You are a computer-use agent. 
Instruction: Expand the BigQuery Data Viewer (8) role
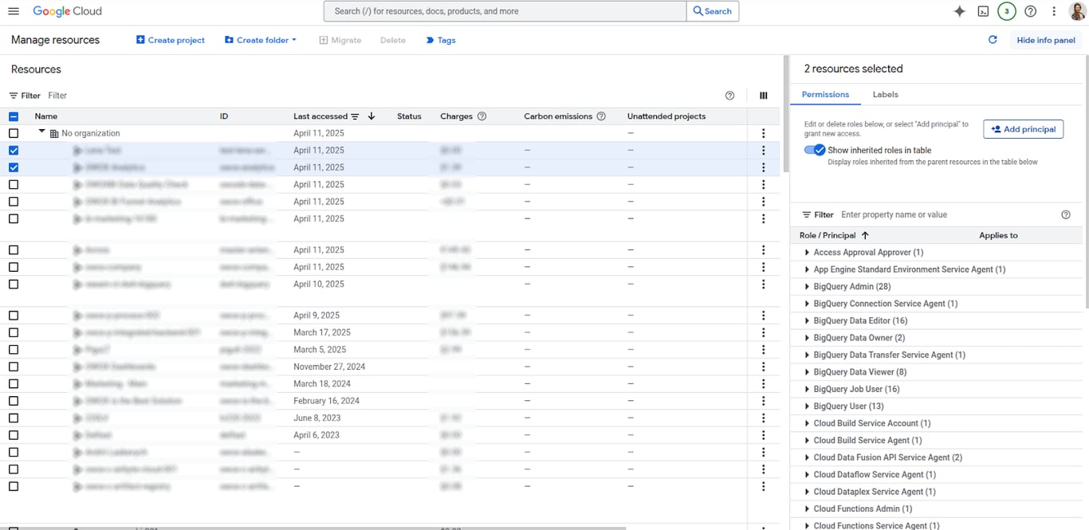point(807,372)
